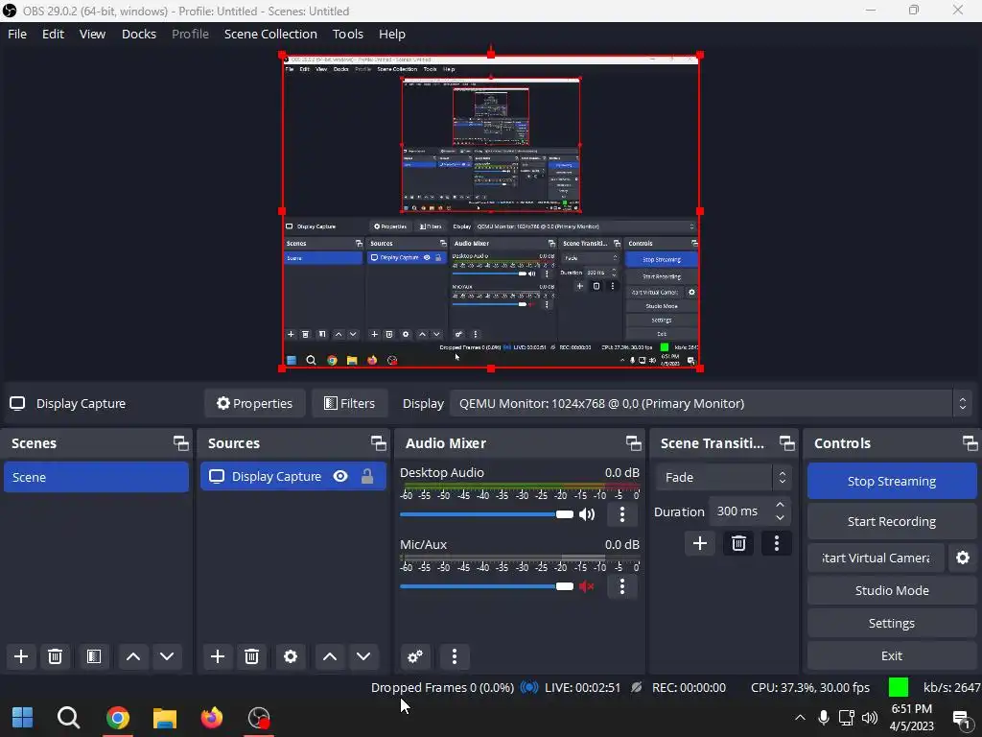This screenshot has height=737, width=982.
Task: Delete selected source trash icon
Action: click(x=252, y=656)
